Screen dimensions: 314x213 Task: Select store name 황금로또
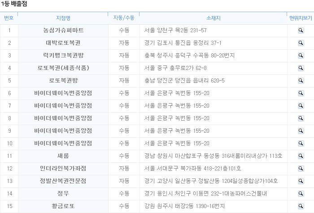tap(63, 206)
